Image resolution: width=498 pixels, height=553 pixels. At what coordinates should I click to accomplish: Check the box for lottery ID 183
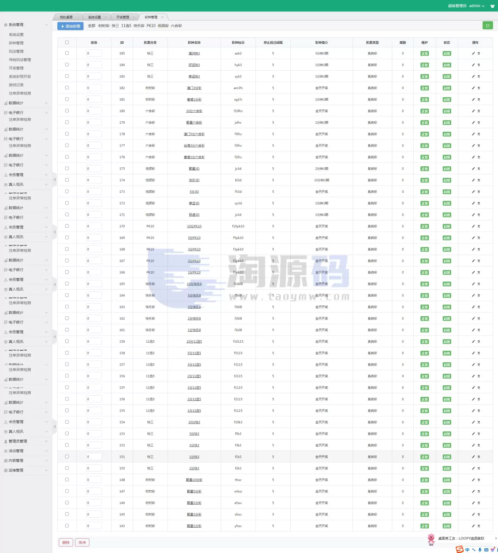[x=67, y=76]
